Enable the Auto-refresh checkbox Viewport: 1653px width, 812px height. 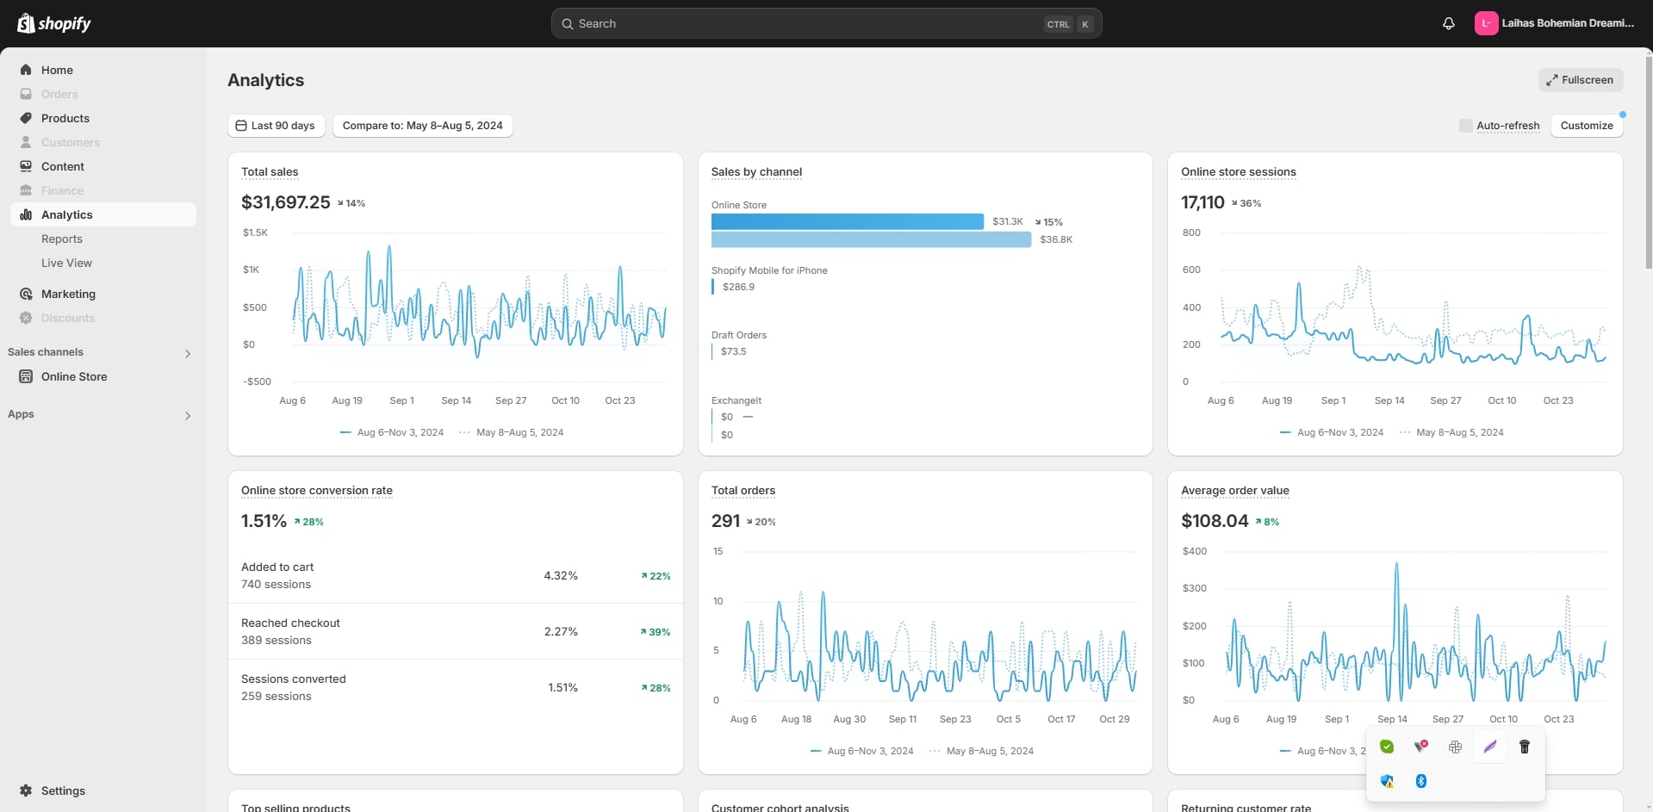[x=1465, y=126]
